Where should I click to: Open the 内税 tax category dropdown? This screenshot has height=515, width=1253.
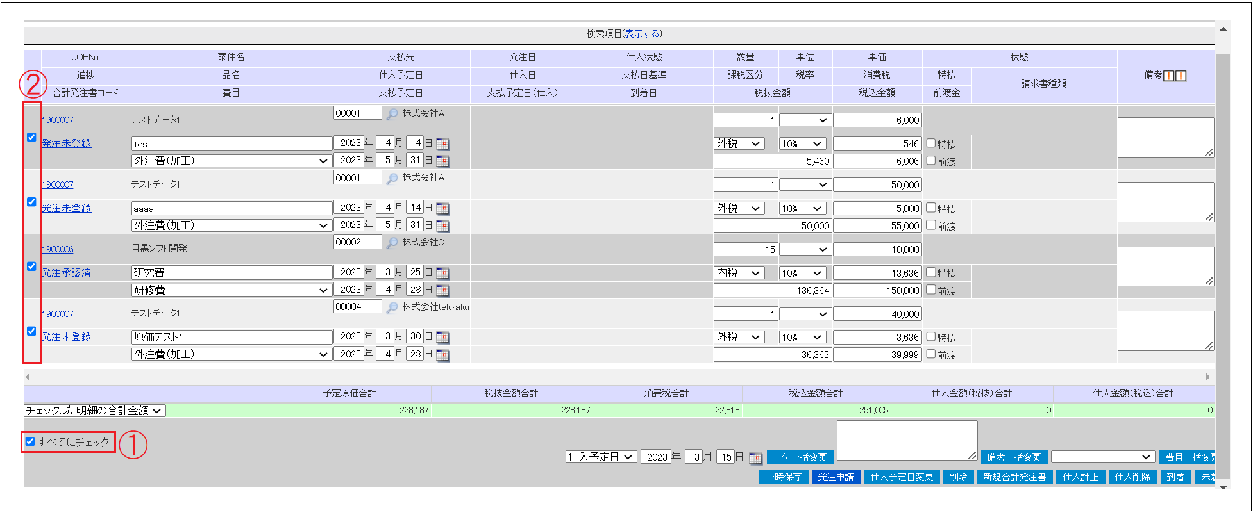tap(739, 273)
